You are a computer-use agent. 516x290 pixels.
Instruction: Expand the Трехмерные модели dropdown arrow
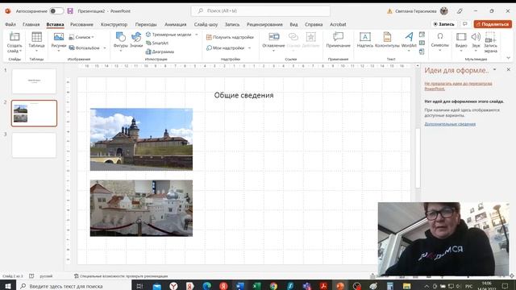197,34
